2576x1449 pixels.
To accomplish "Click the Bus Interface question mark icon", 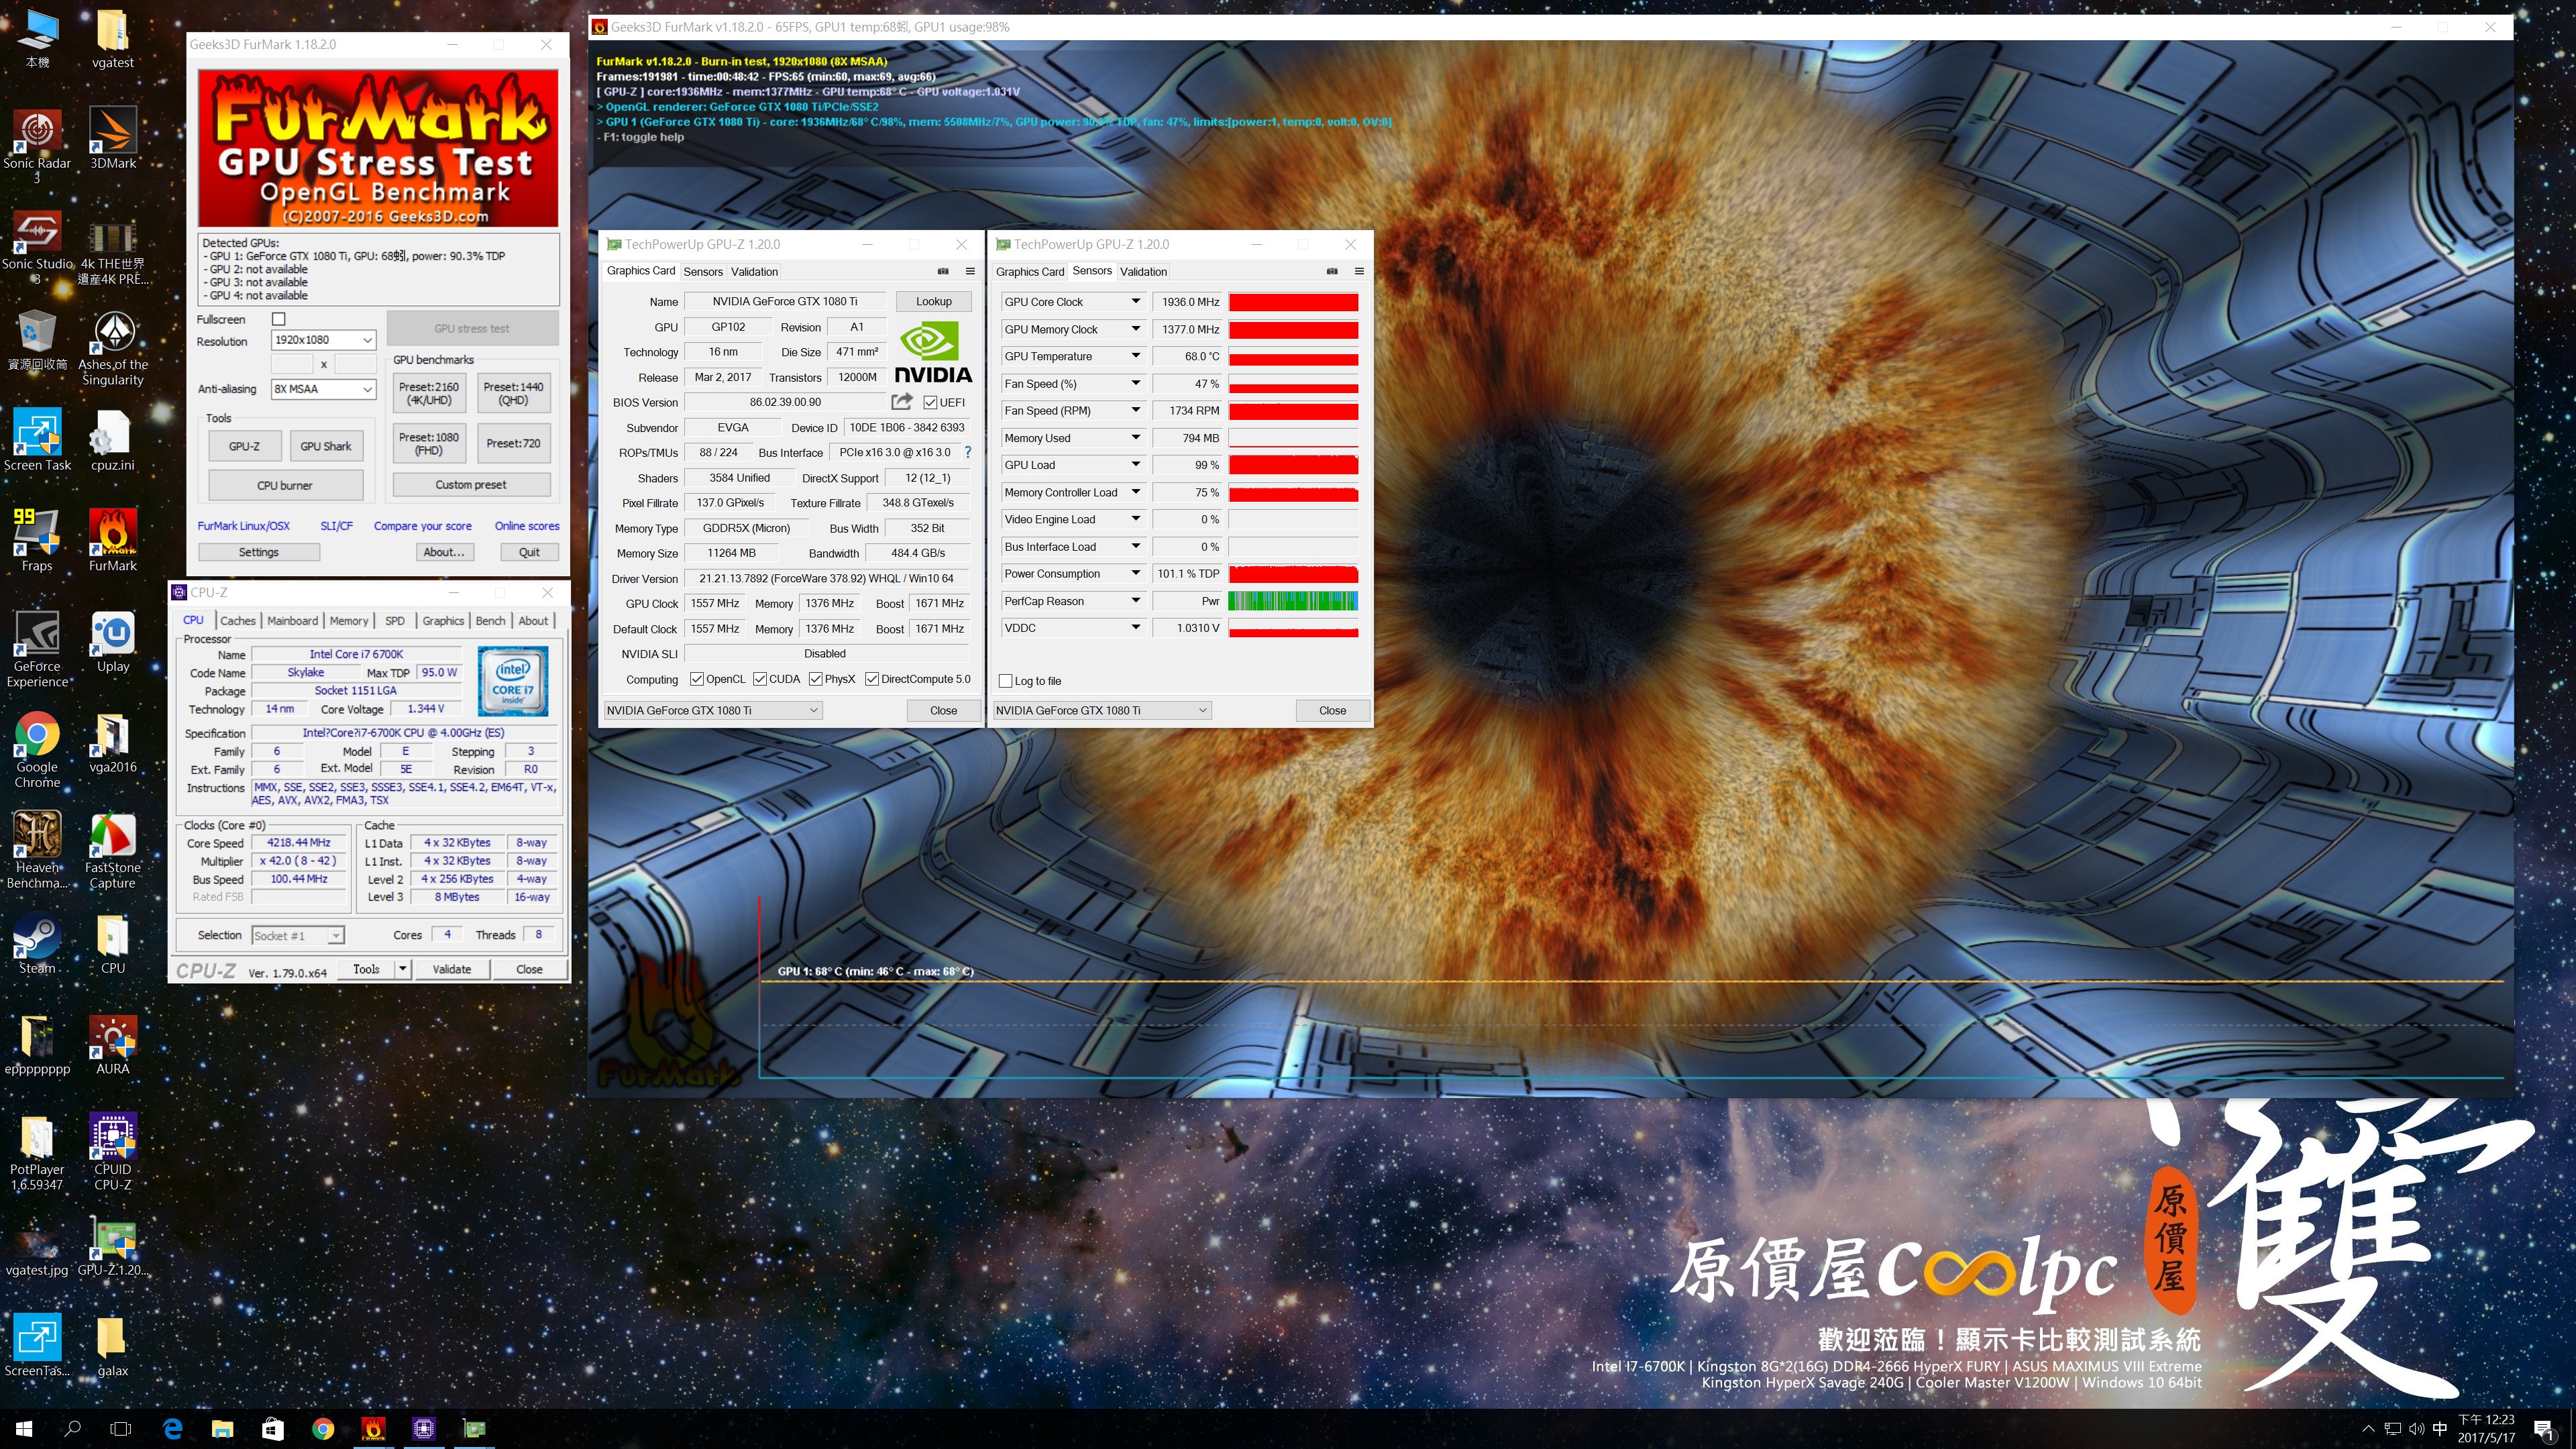I will (968, 452).
